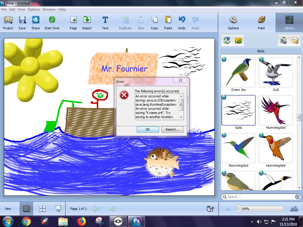This screenshot has height=227, width=303.
Task: Go to the previous page arrow
Action: point(96,209)
